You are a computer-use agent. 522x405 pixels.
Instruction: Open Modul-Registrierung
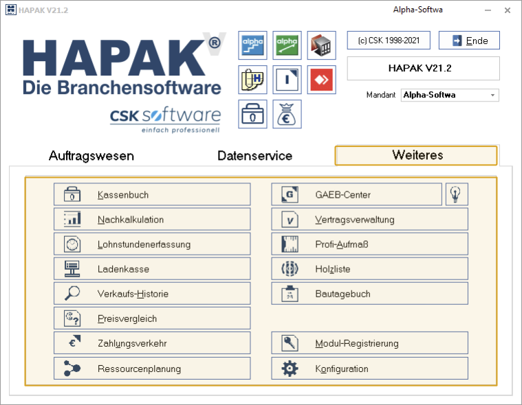point(369,343)
